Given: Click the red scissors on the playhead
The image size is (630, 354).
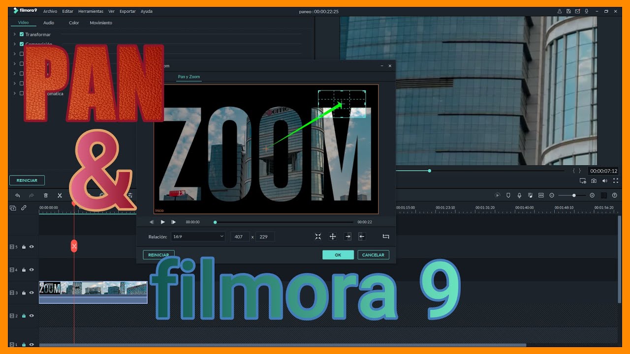Looking at the screenshot, I should tap(74, 246).
